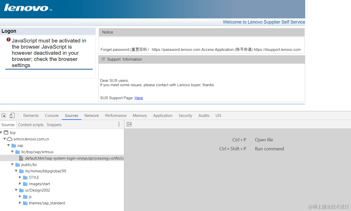Click the folder icon beside STYLE
Viewport: 351px width, 211px height.
click(25, 177)
